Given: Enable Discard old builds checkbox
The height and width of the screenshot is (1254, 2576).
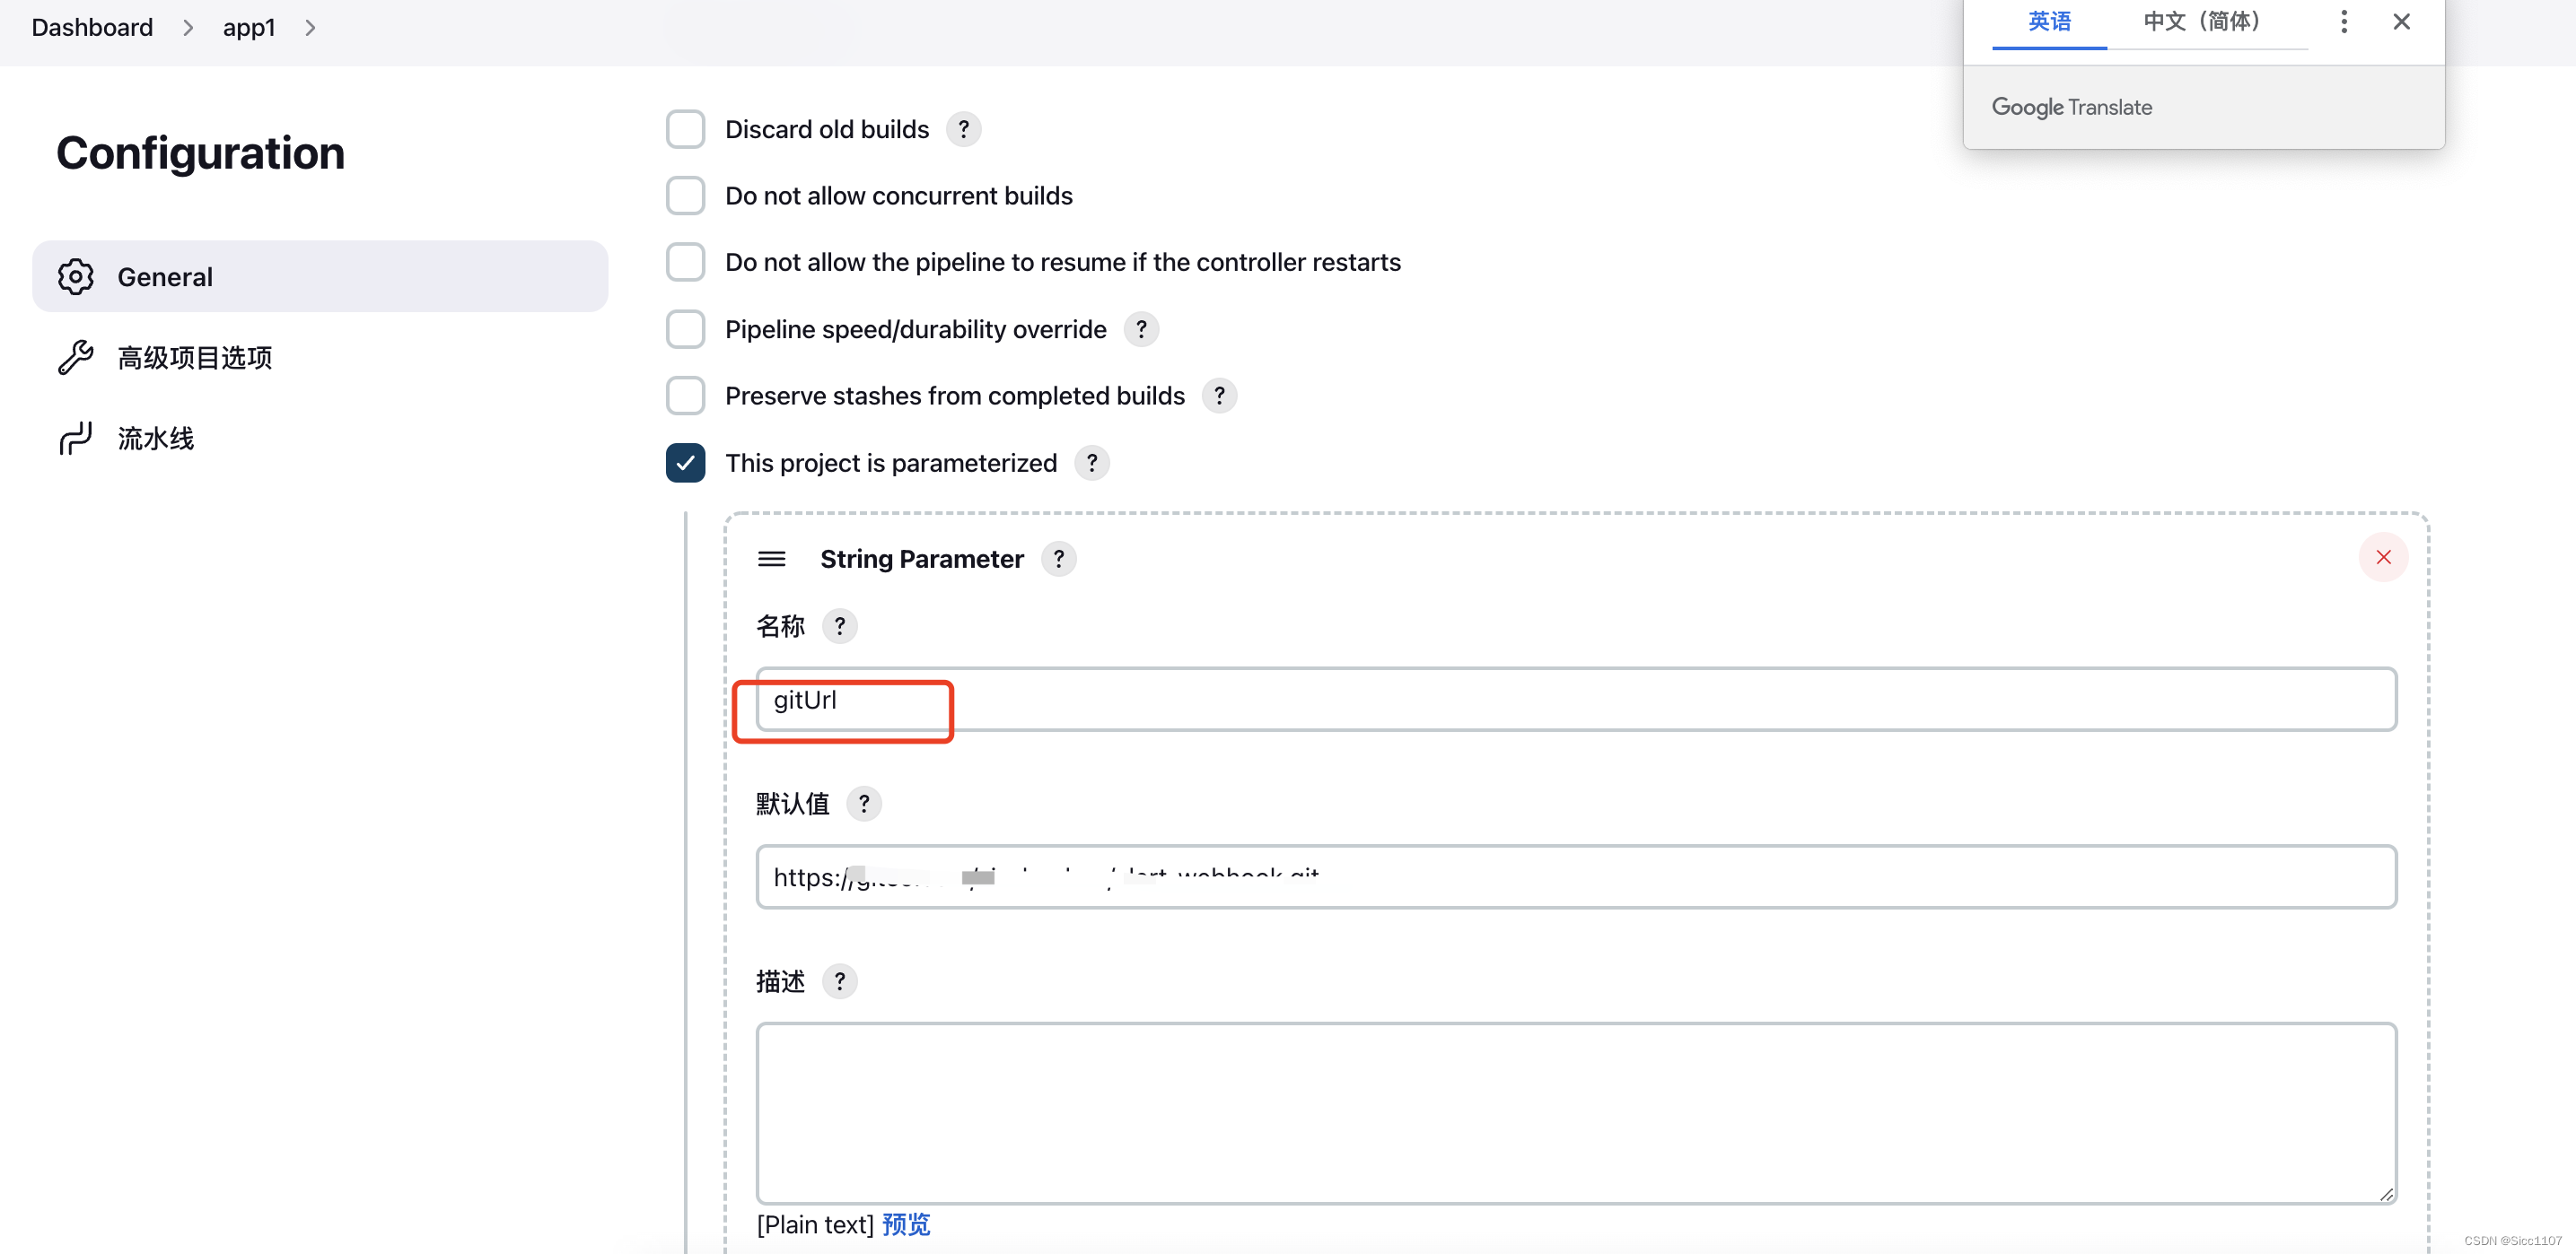Looking at the screenshot, I should (685, 129).
